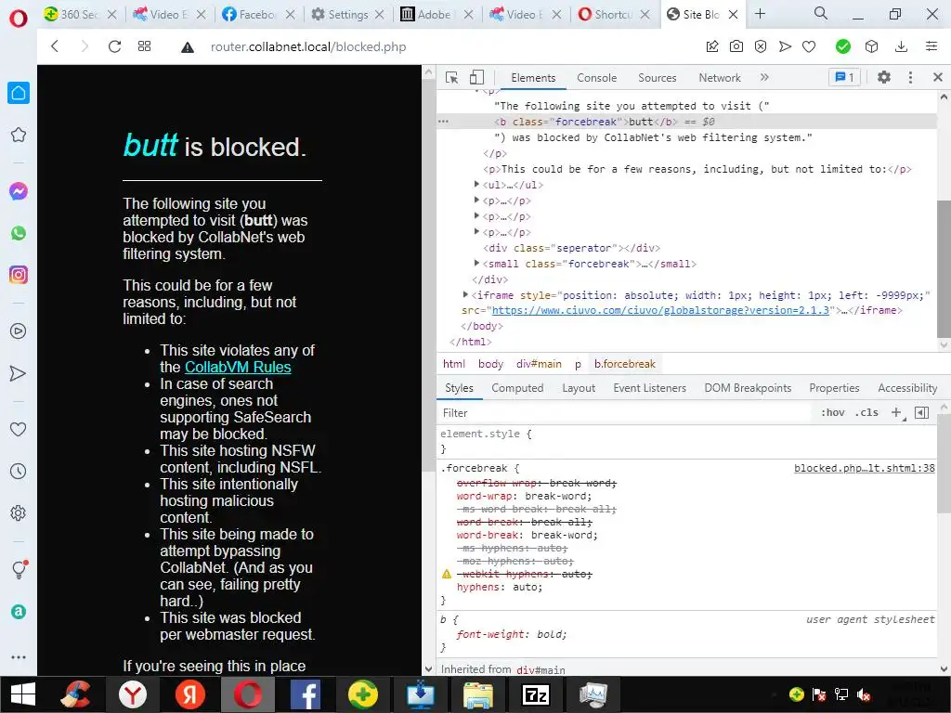Open sidebar three-dots setup menu
This screenshot has height=713, width=951.
19,657
